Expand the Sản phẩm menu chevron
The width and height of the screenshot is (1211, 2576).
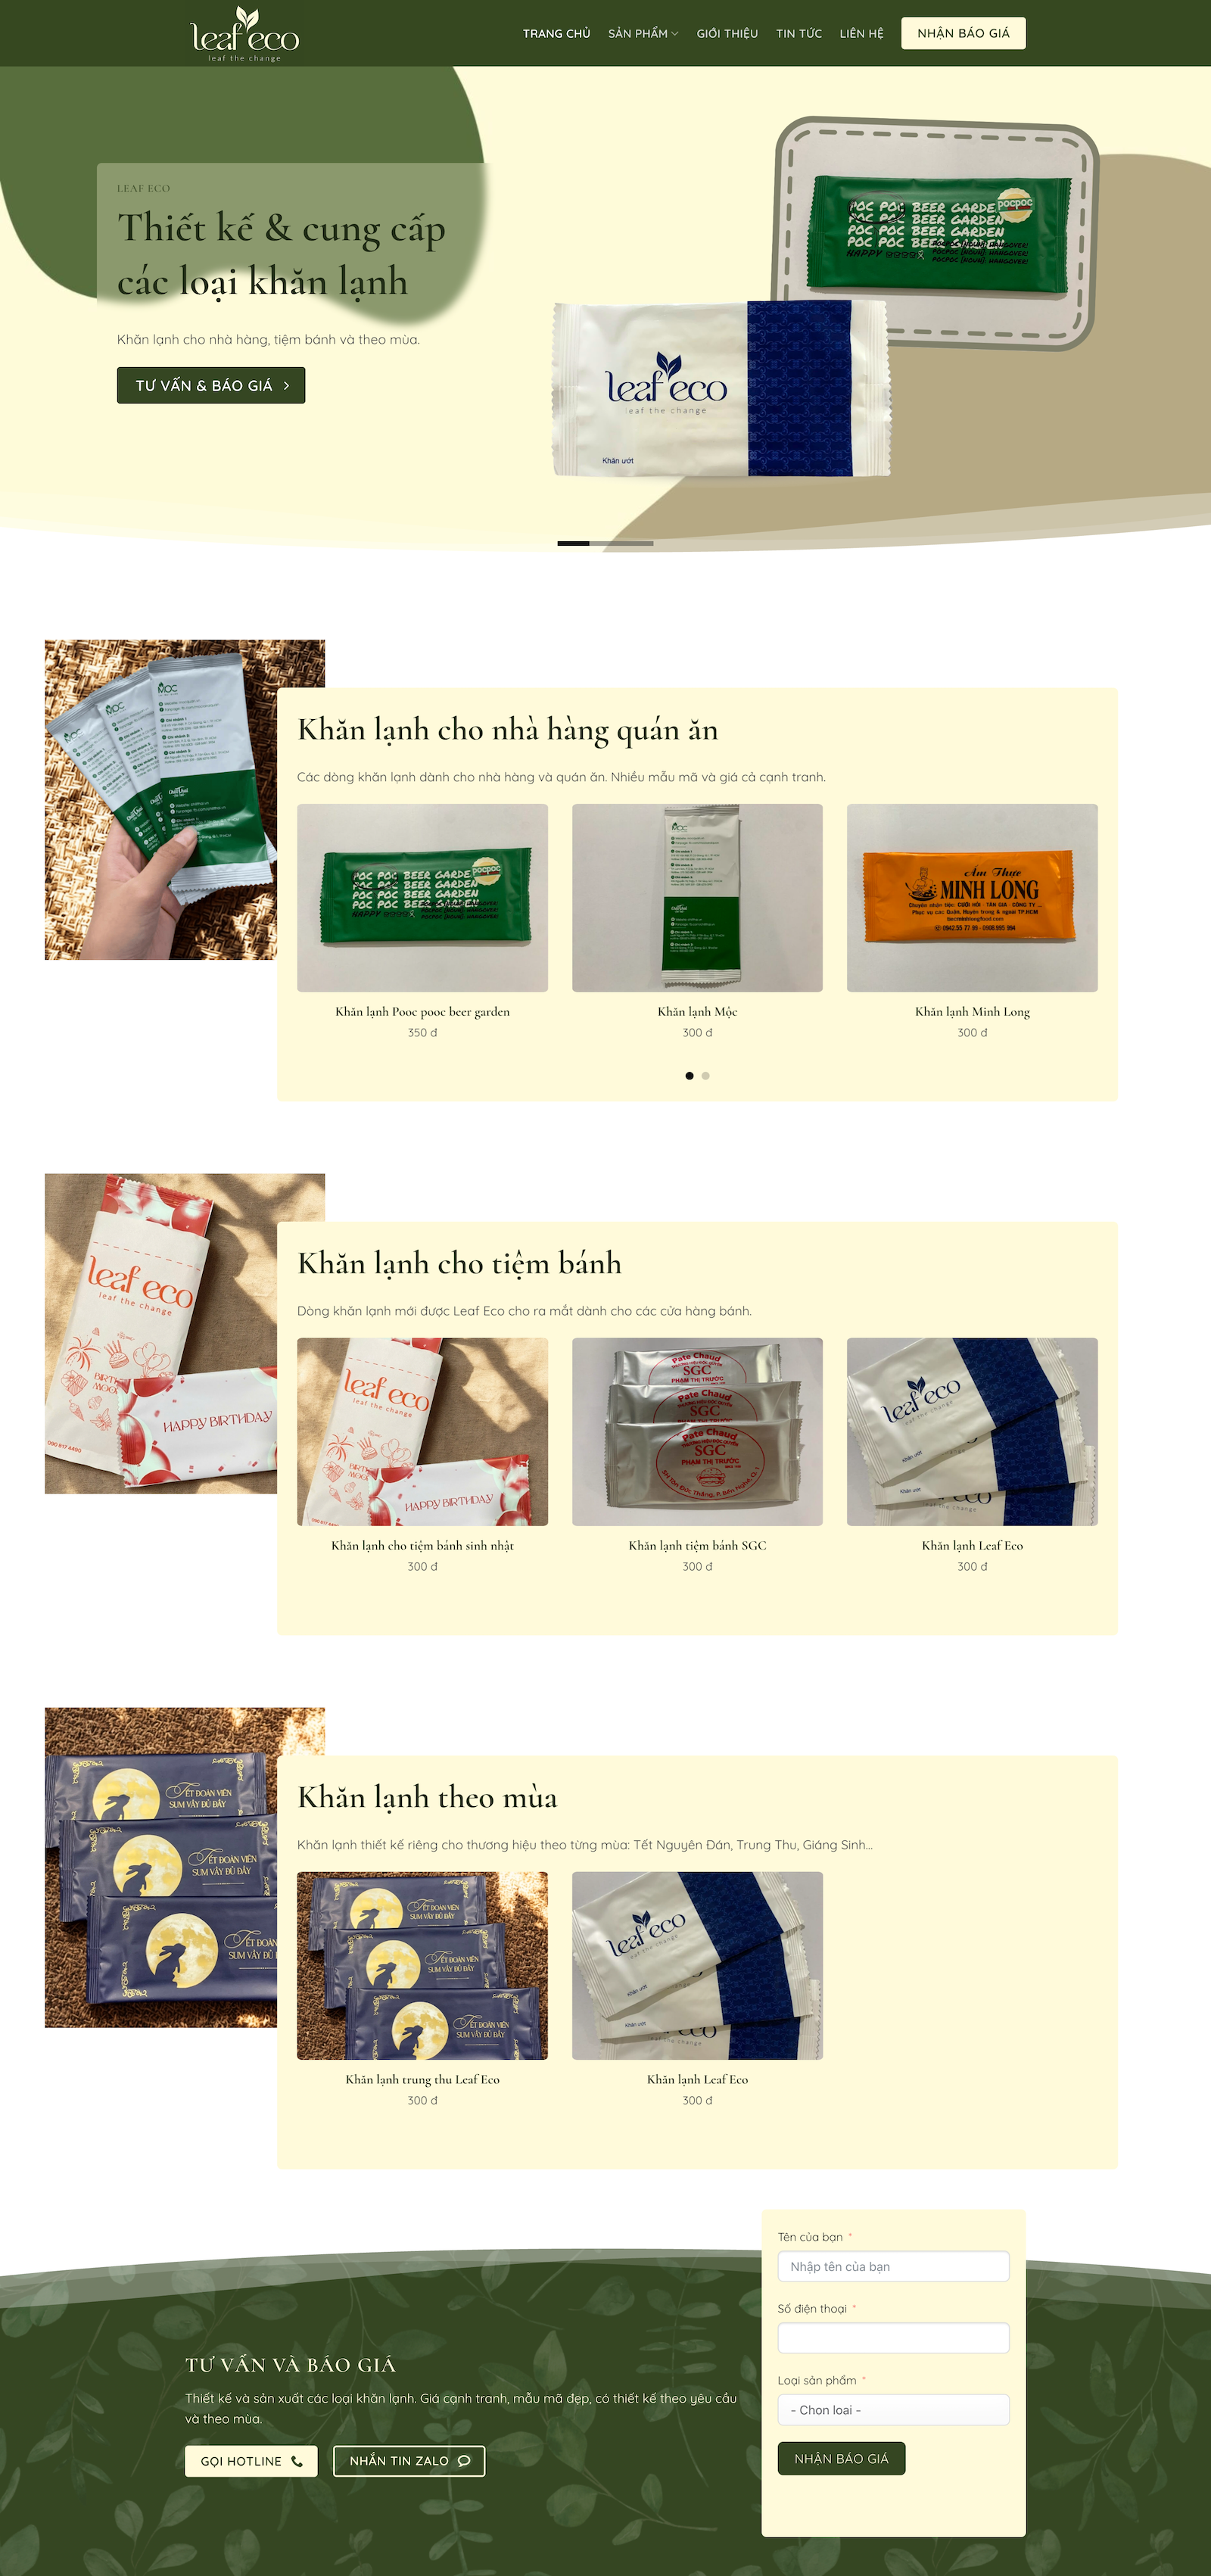coord(675,34)
